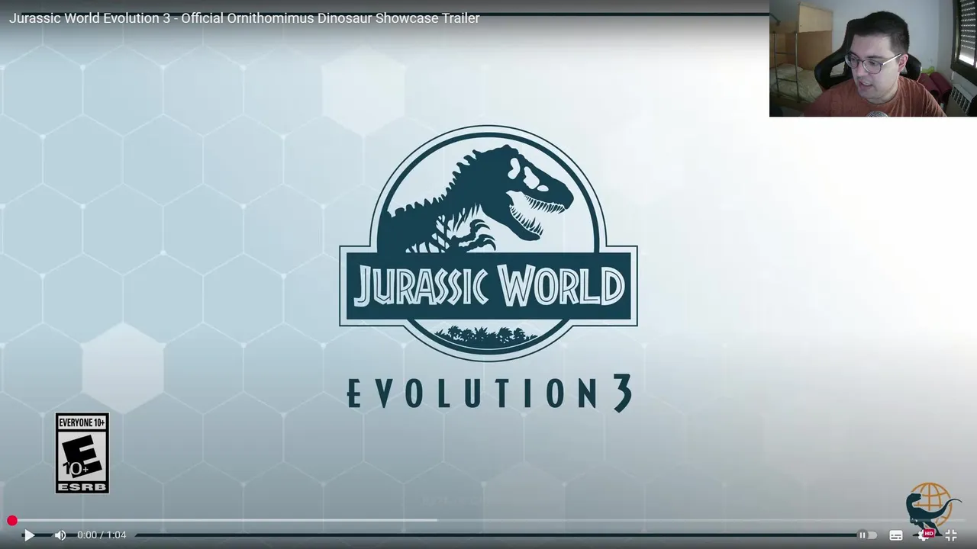The width and height of the screenshot is (977, 549).
Task: Open the video title link at top
Action: 244,18
